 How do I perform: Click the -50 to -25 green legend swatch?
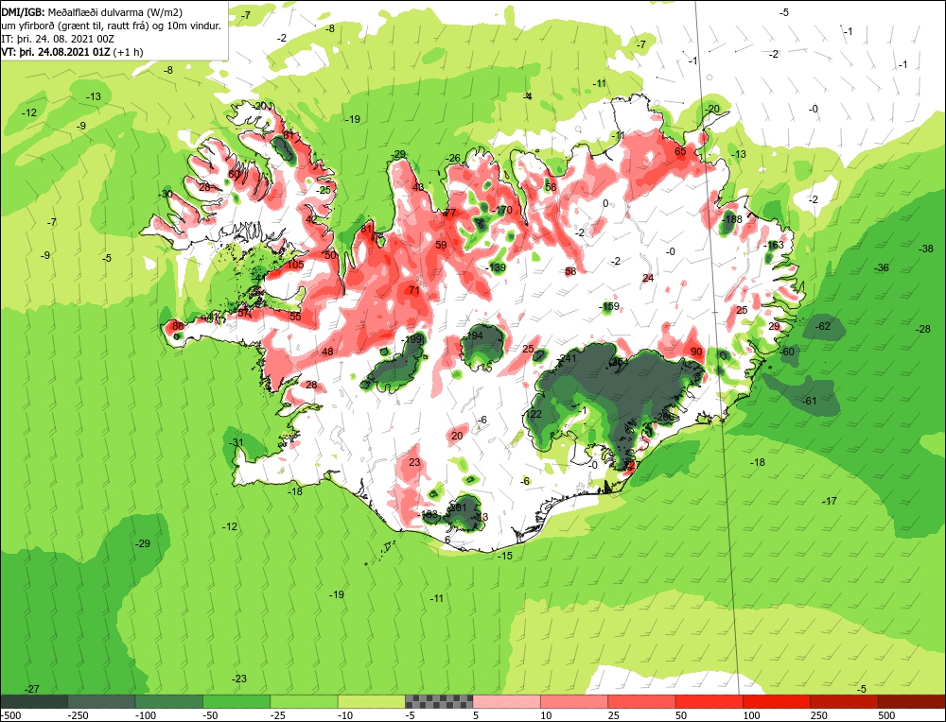coord(236,701)
